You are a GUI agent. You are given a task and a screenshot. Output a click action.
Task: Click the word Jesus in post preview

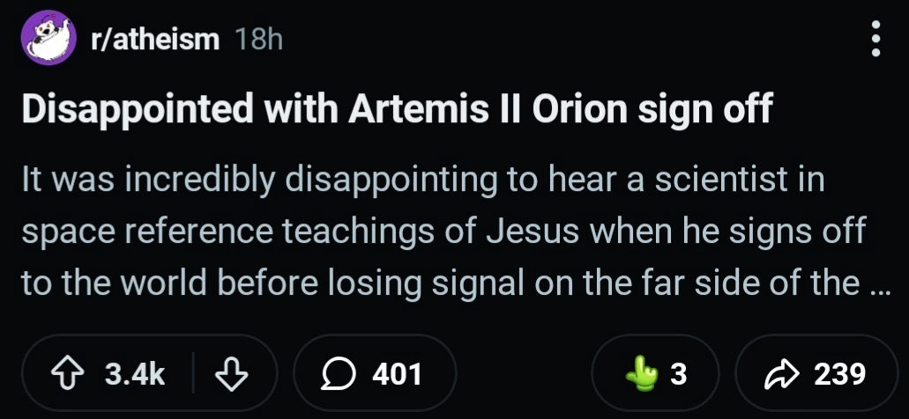[x=532, y=232]
